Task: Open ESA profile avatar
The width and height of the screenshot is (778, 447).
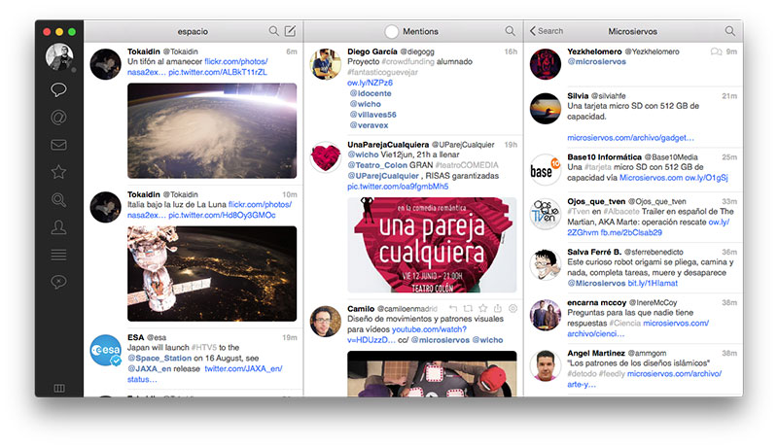Action: (x=105, y=350)
